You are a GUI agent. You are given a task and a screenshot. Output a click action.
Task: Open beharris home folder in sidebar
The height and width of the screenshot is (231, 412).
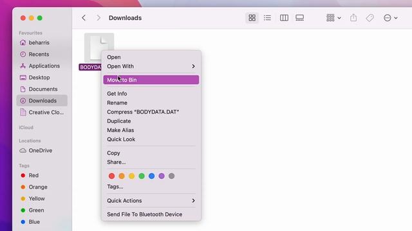[x=42, y=43]
